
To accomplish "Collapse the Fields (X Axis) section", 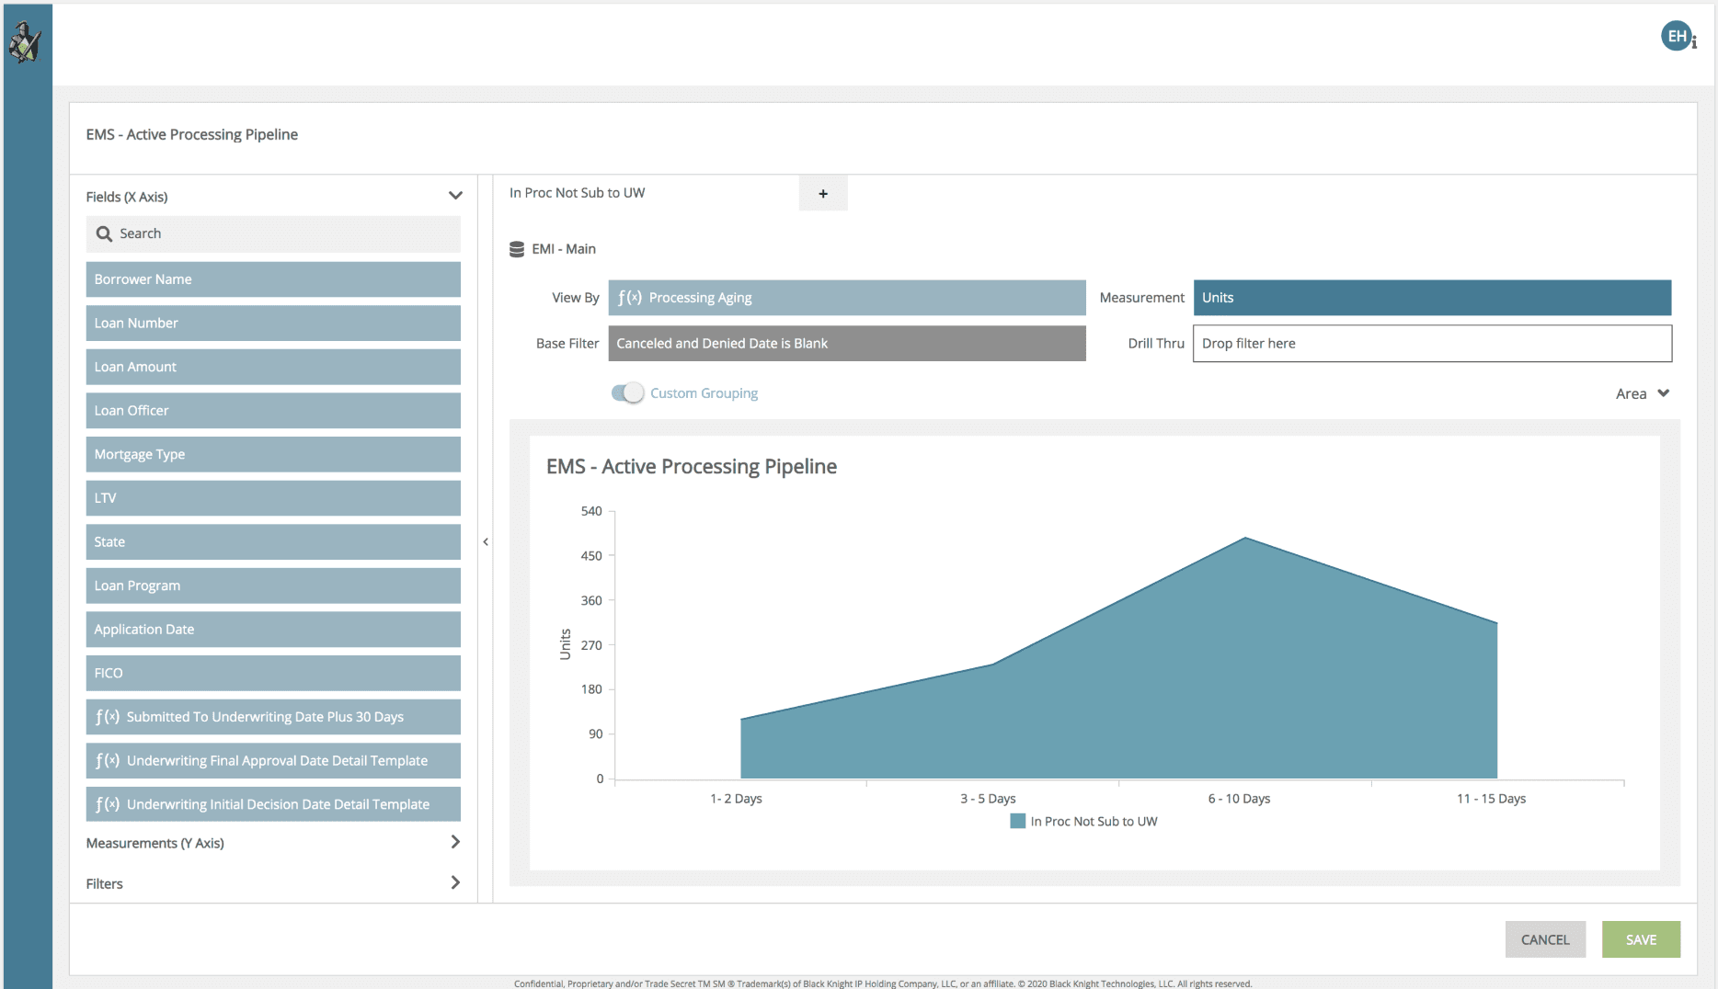I will [455, 196].
